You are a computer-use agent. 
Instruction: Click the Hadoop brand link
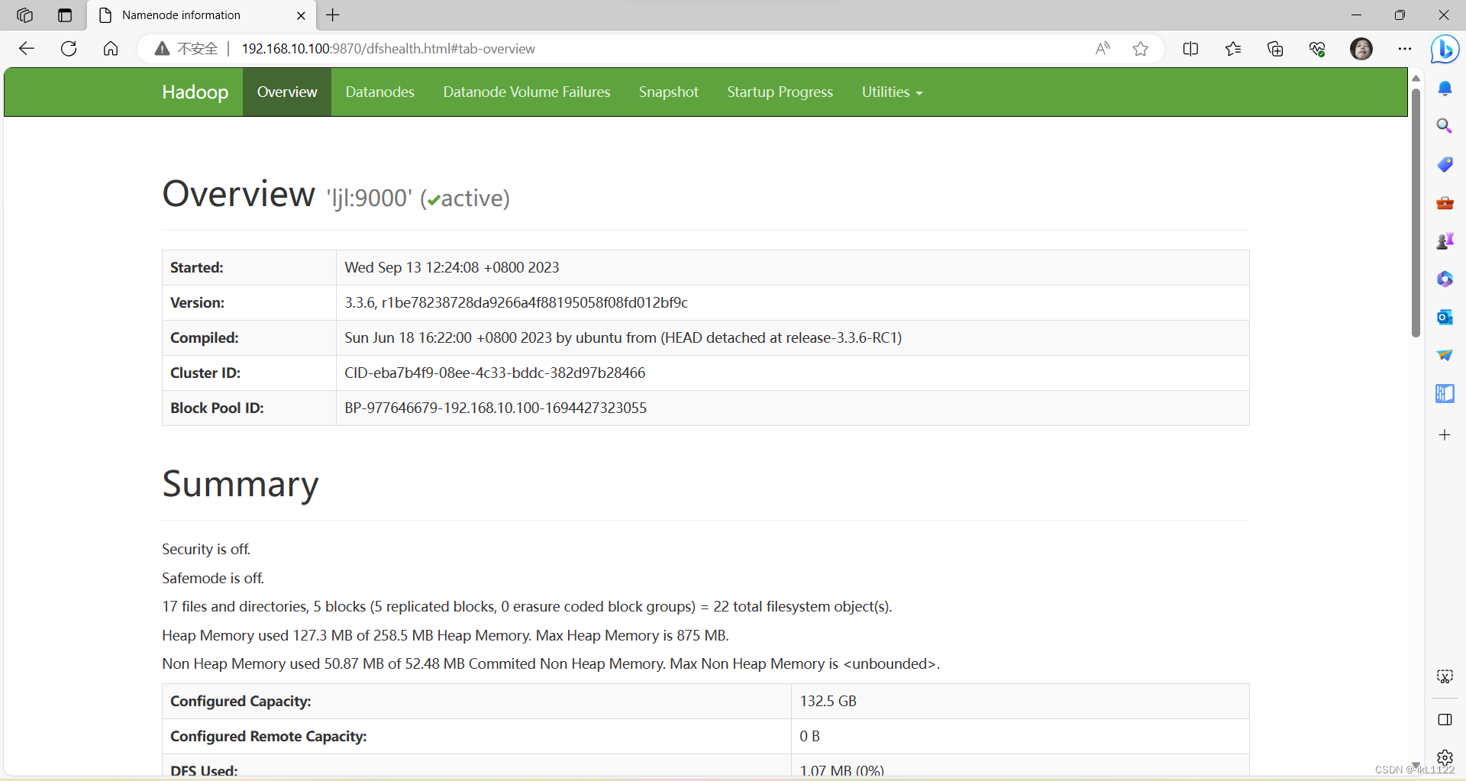coord(195,92)
